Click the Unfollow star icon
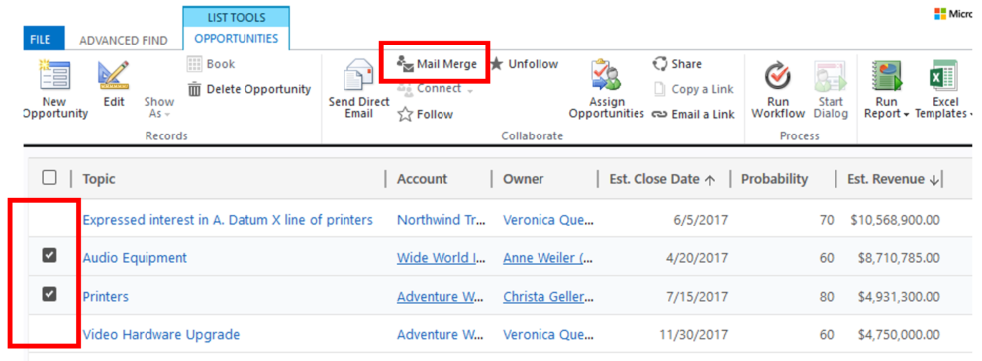The width and height of the screenshot is (982, 361). click(x=496, y=64)
